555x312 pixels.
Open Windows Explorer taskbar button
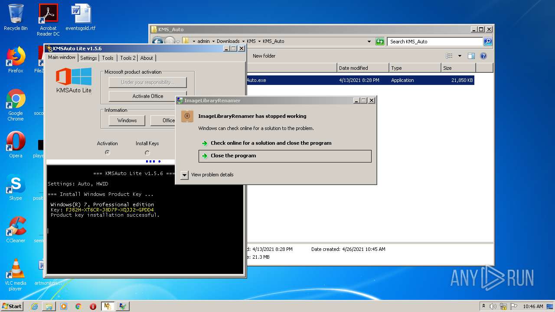49,306
